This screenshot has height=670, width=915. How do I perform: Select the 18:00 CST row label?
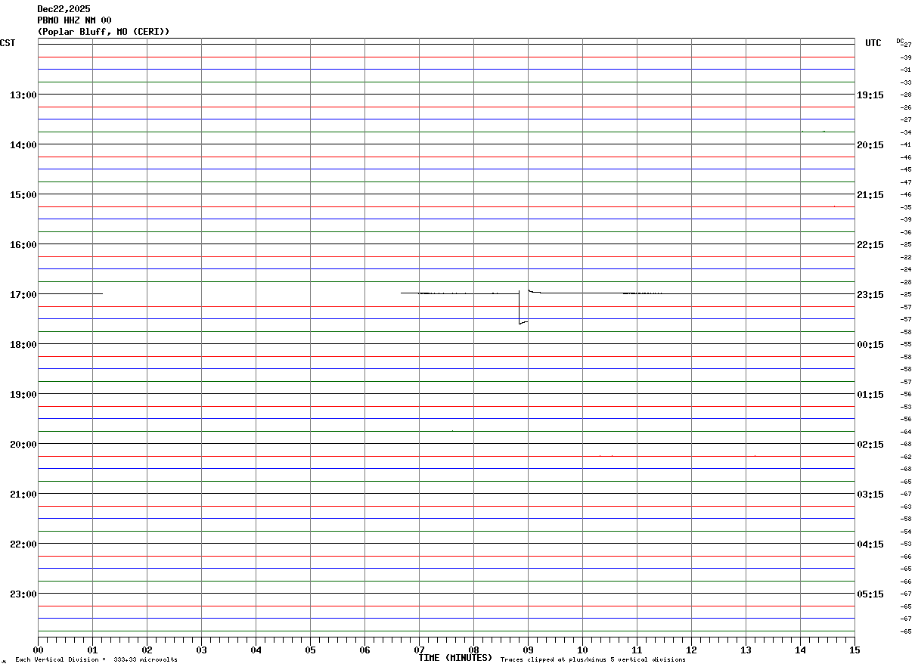(23, 344)
